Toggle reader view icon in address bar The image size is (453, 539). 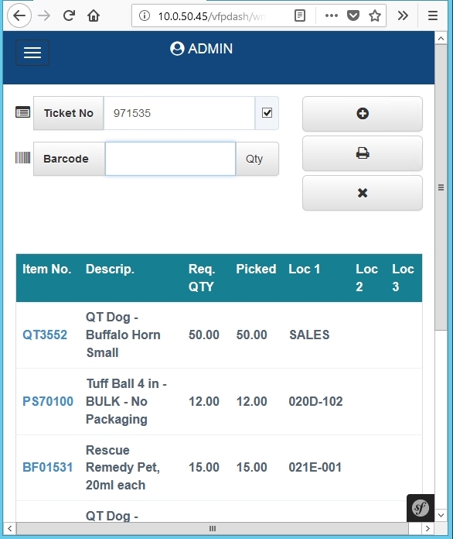(300, 15)
